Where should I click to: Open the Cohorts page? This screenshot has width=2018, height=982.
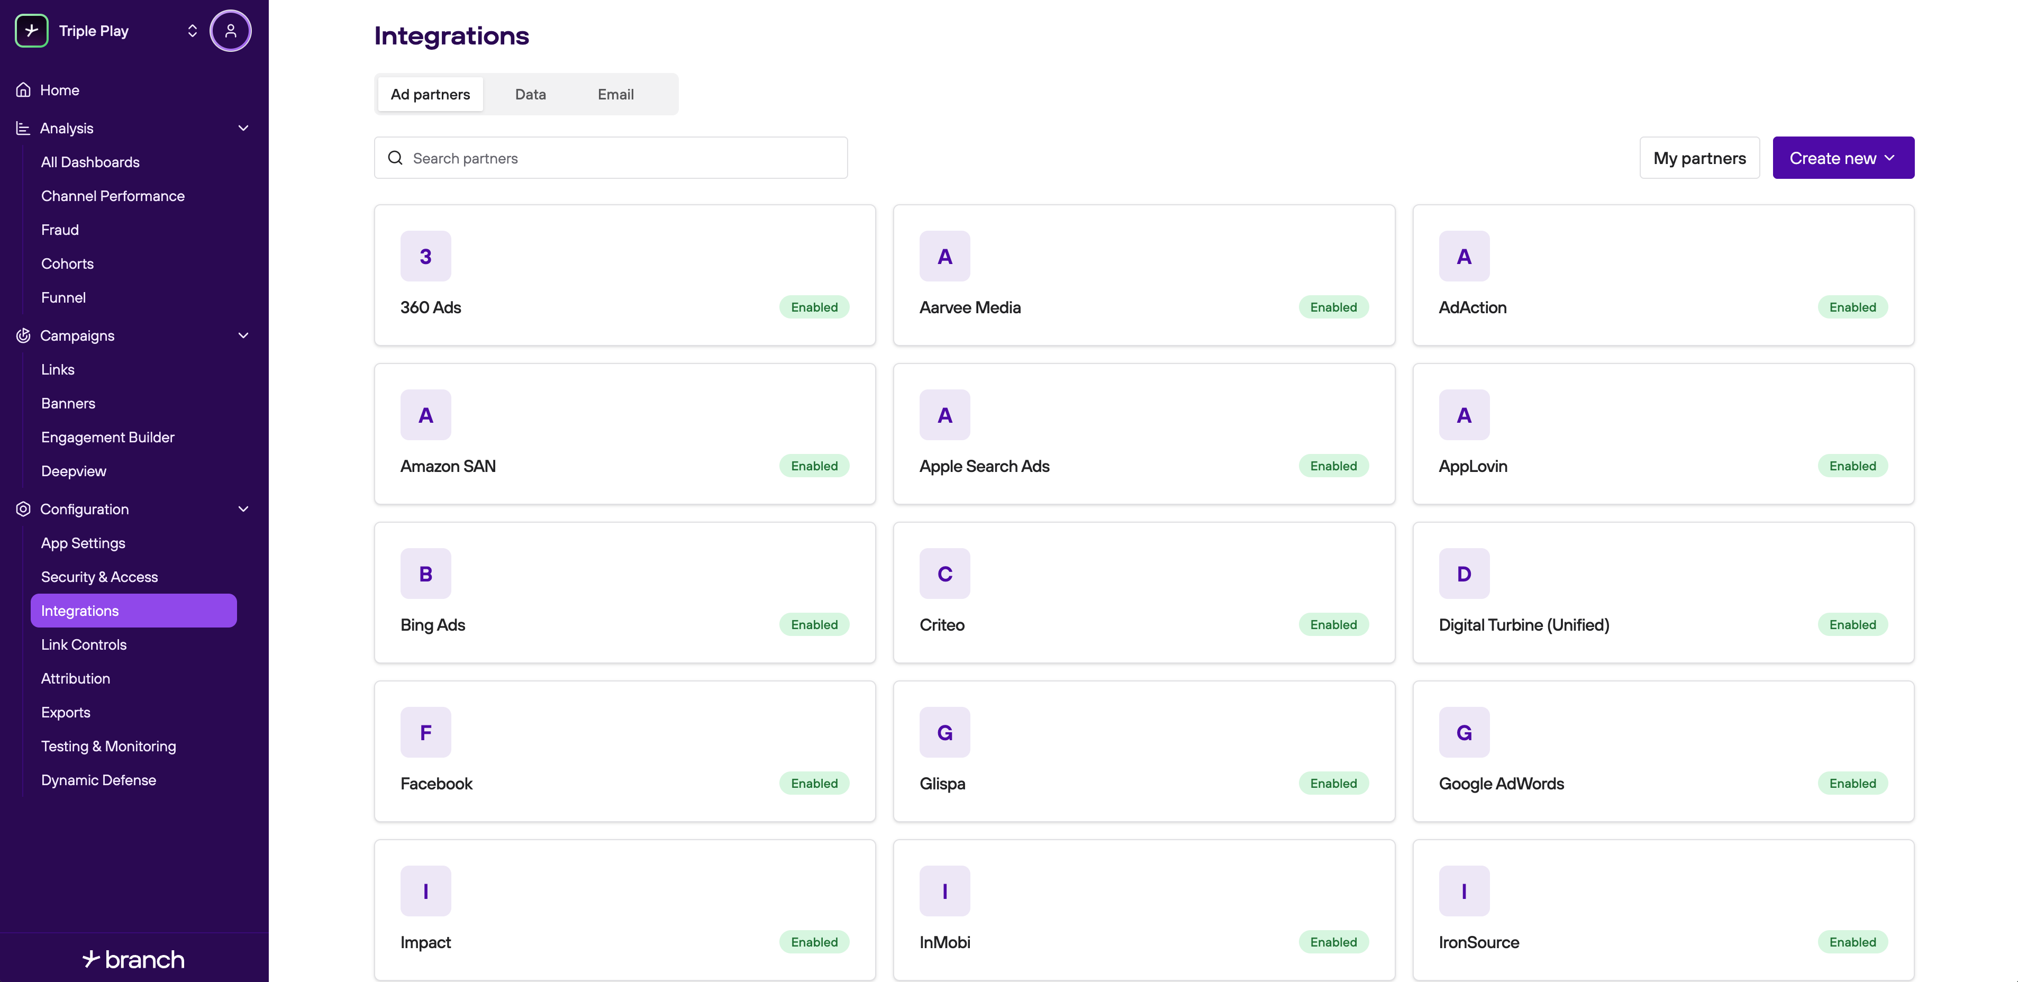coord(67,264)
